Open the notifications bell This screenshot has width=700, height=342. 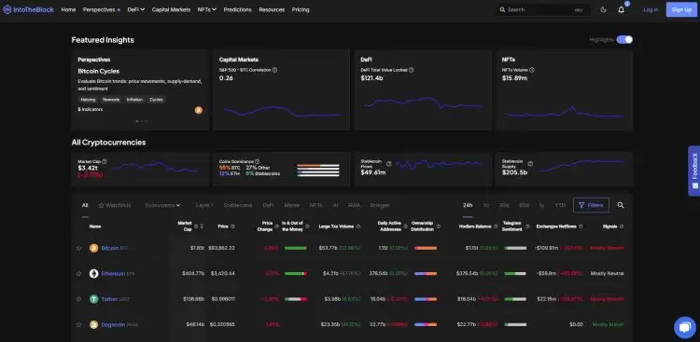point(622,10)
